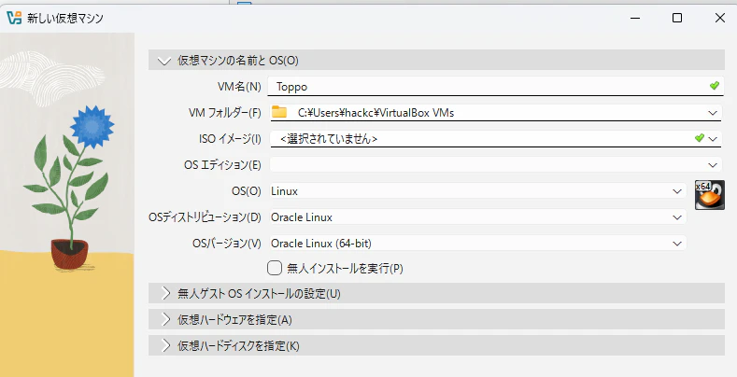Click the VM フォルダー(F) label
This screenshot has width=737, height=377.
(225, 113)
